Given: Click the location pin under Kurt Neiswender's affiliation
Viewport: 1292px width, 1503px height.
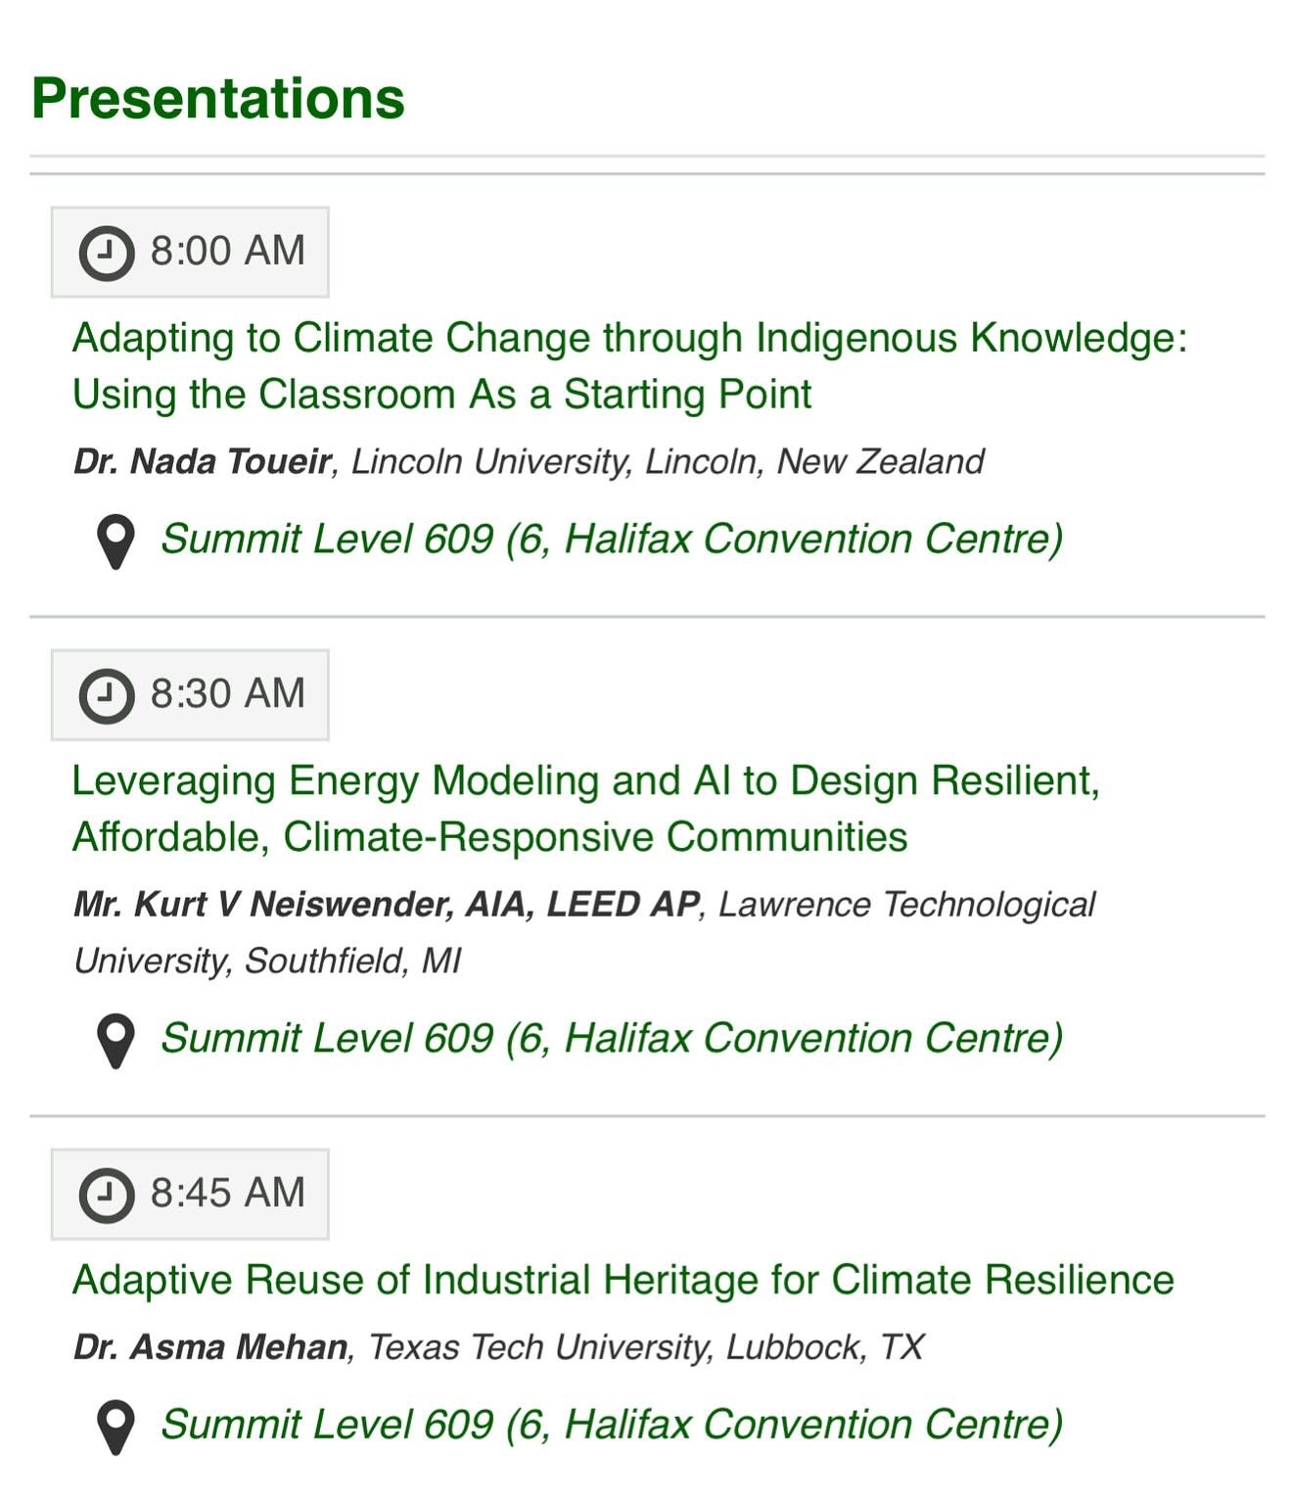Looking at the screenshot, I should point(115,1041).
